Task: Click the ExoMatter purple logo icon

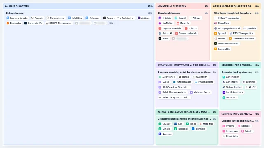Action: pos(160,23)
